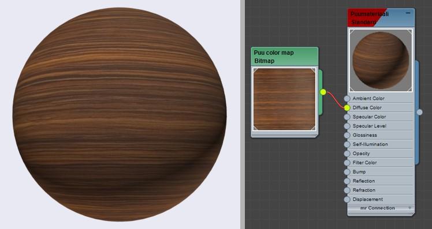Screen dimensions: 432x229
Task: Select the Opacity slot label
Action: 361,153
